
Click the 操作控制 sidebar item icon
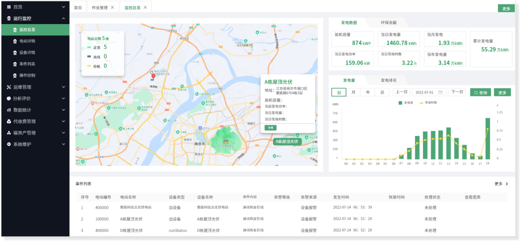coord(15,75)
